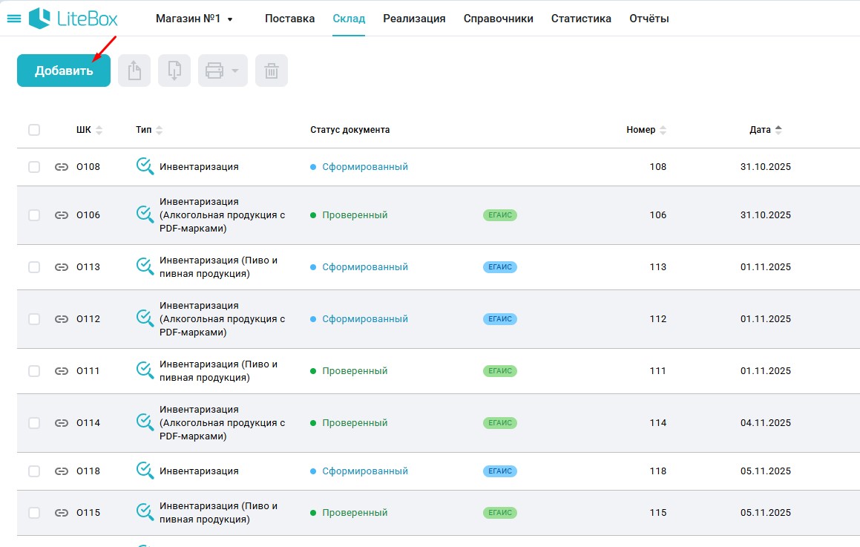Click the printer icon in toolbar
This screenshot has height=547, width=860.
[x=214, y=71]
